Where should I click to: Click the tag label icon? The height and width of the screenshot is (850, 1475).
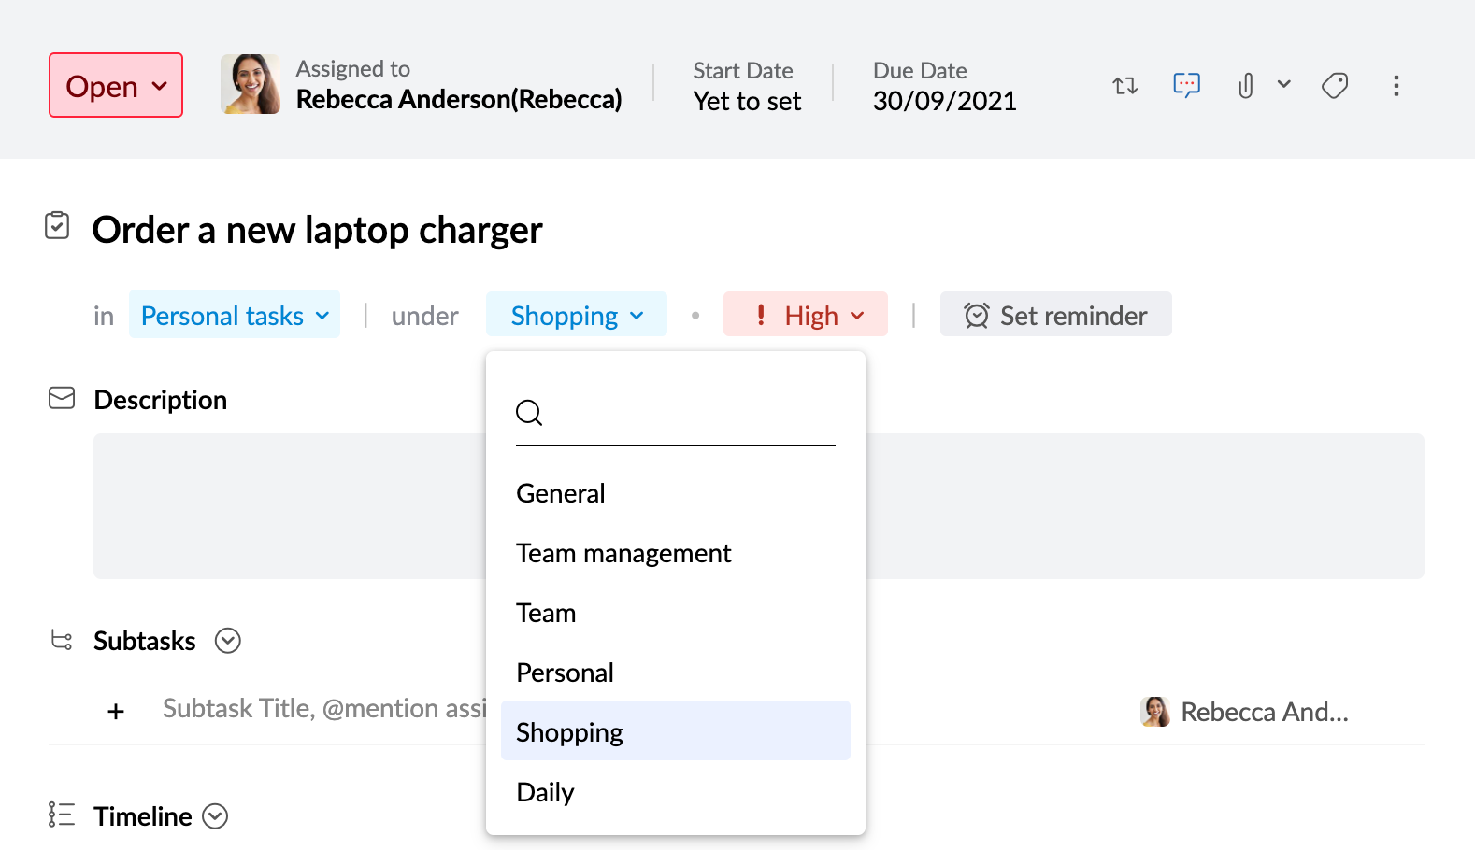pos(1334,86)
